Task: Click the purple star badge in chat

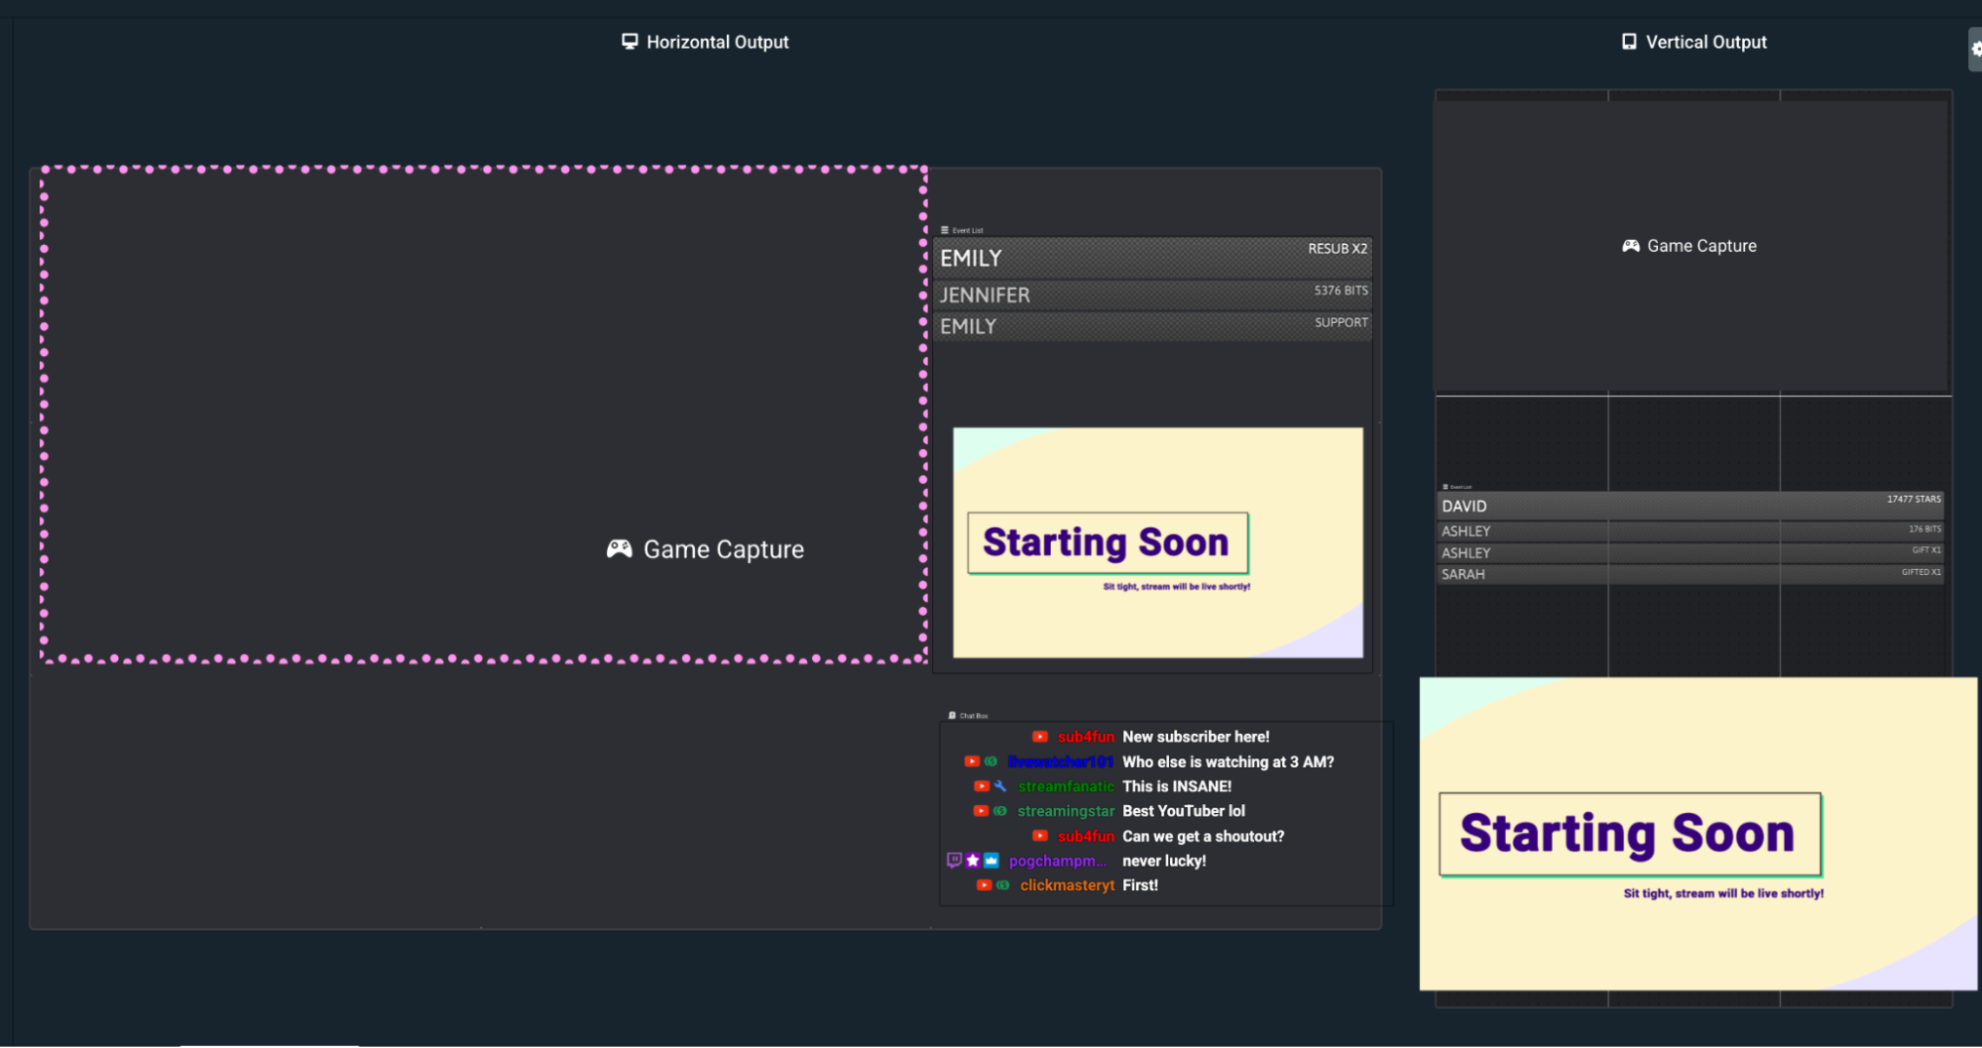Action: point(973,861)
